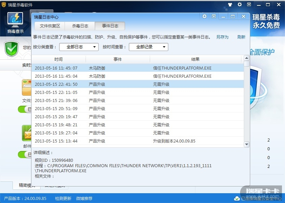Click 检测更新 in the status bar
285x203 pixels.
(x=63, y=199)
